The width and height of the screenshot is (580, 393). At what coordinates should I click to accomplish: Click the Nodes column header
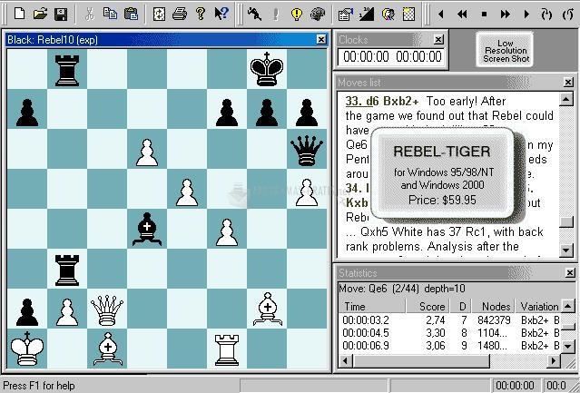point(494,306)
